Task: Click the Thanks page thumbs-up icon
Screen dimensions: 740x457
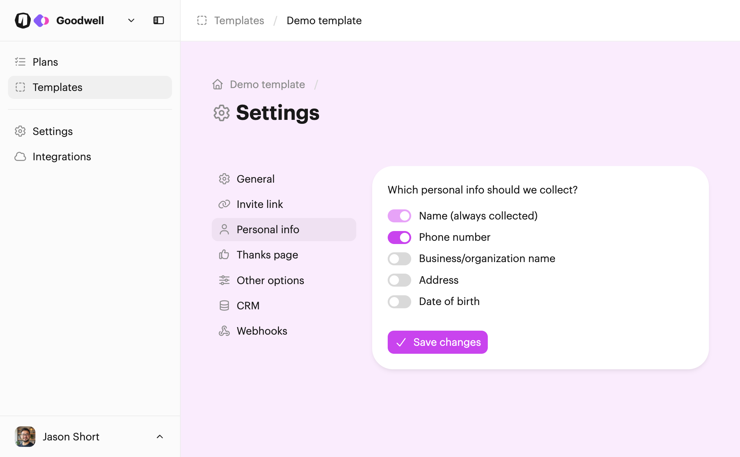Action: pos(224,255)
